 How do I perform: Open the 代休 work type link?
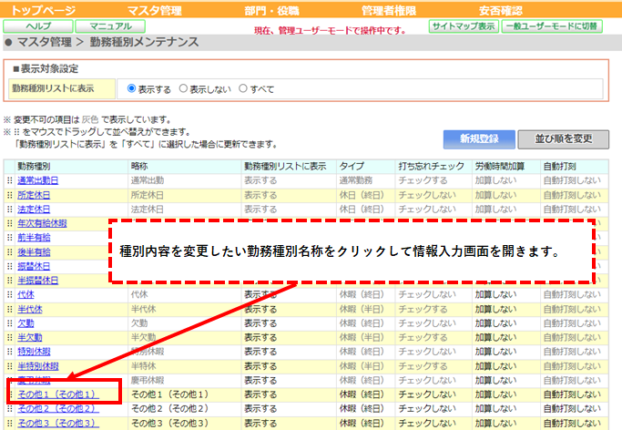point(25,295)
